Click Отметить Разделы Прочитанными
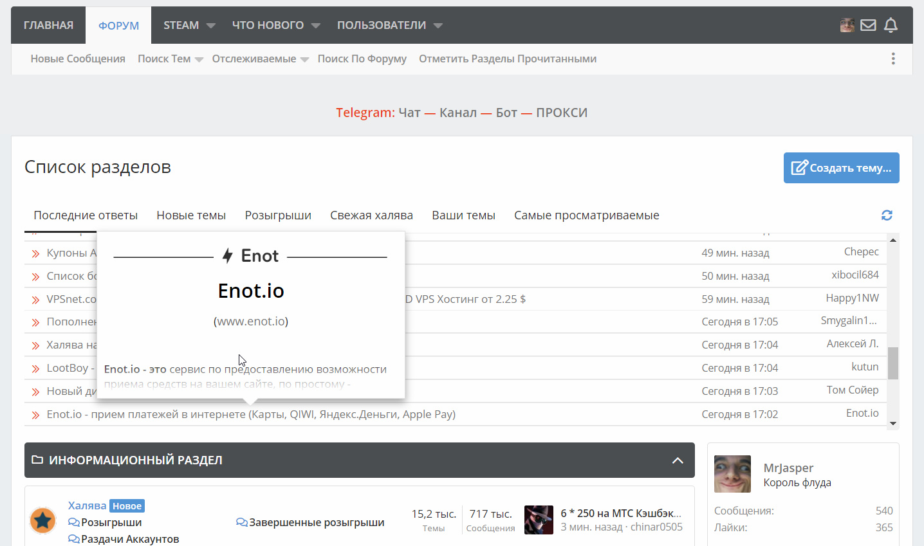The image size is (924, 546). click(x=508, y=59)
